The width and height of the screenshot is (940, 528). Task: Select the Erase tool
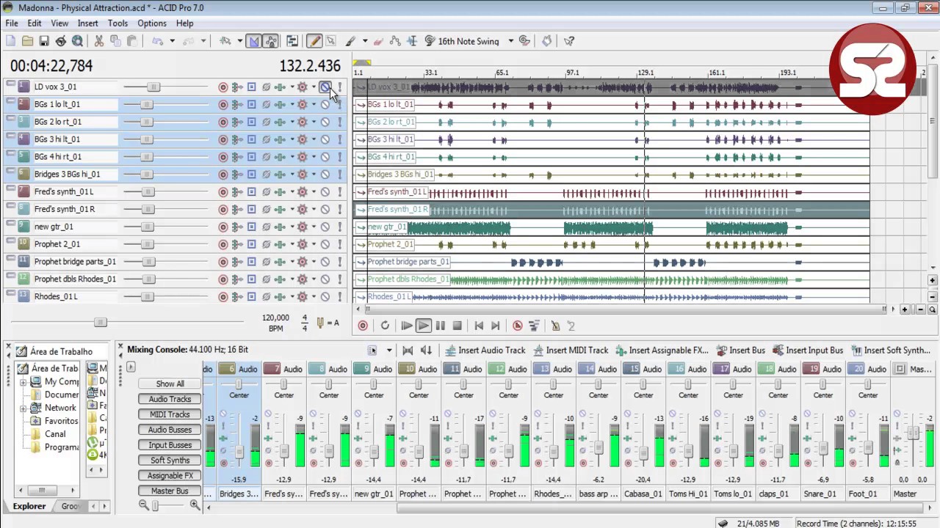(378, 41)
